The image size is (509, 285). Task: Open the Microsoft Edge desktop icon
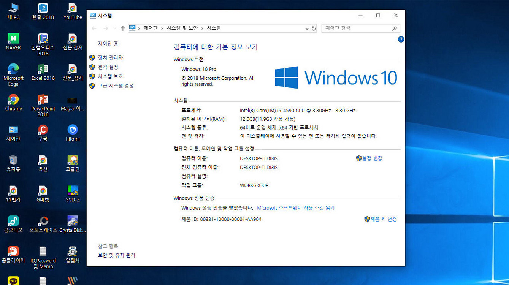pos(13,75)
